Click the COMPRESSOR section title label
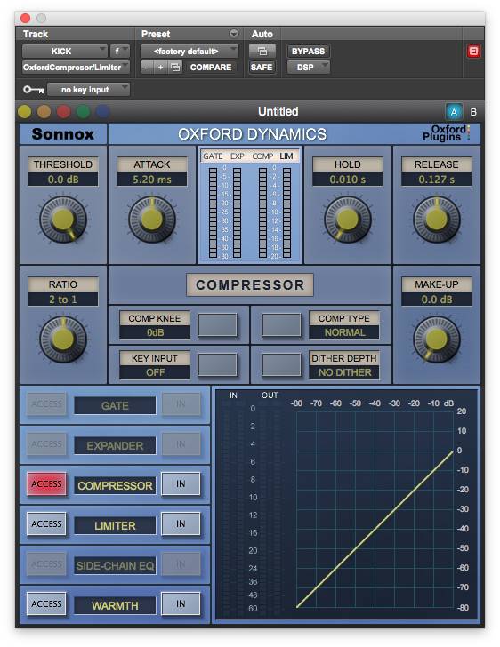 click(x=250, y=284)
